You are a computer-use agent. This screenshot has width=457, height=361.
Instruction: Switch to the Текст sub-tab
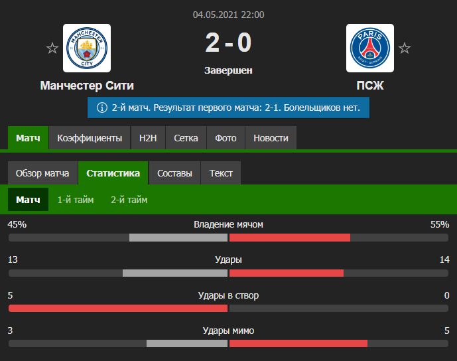(x=221, y=173)
